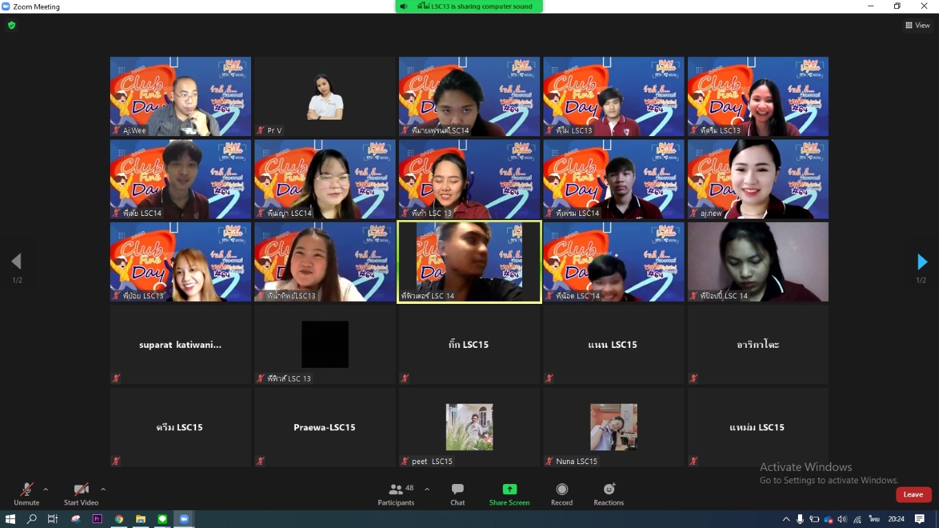939x528 pixels.
Task: Select Nuna LSC15 profile picture tile
Action: pos(614,427)
